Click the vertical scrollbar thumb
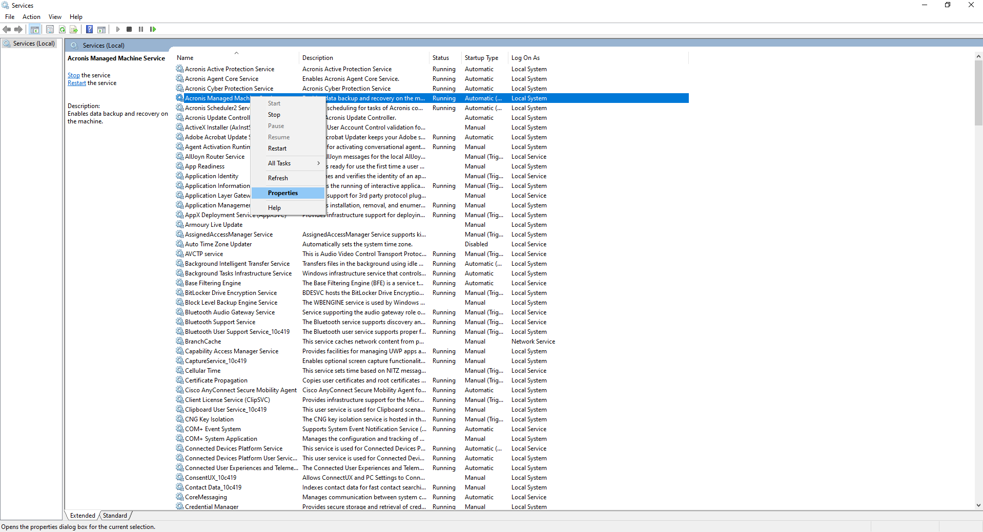 tap(978, 93)
